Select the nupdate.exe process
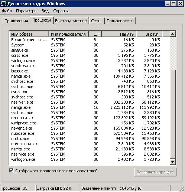The width and height of the screenshot is (185, 192). (x=90, y=133)
